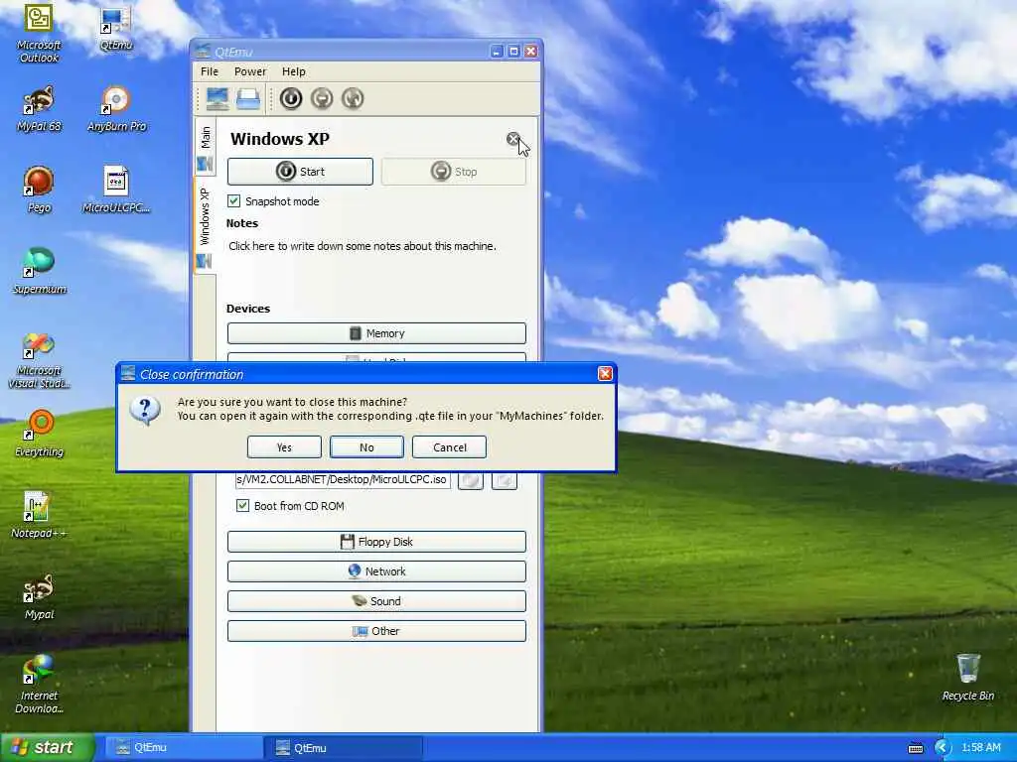
Task: Click the CD ROM ISO path field
Action: [343, 480]
